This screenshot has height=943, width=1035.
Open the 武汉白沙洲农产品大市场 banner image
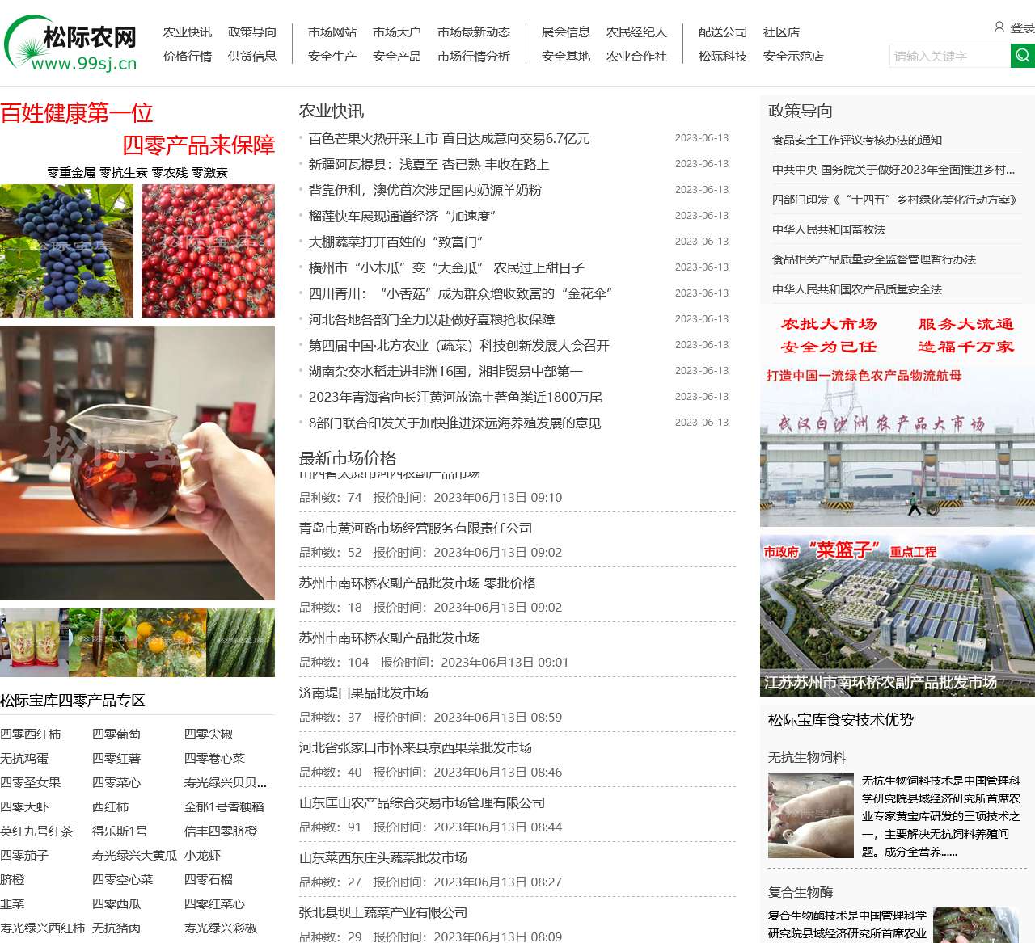point(898,419)
